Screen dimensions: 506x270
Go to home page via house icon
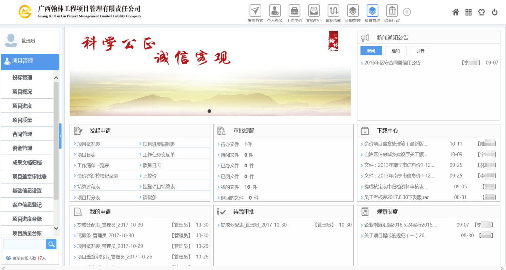click(456, 12)
